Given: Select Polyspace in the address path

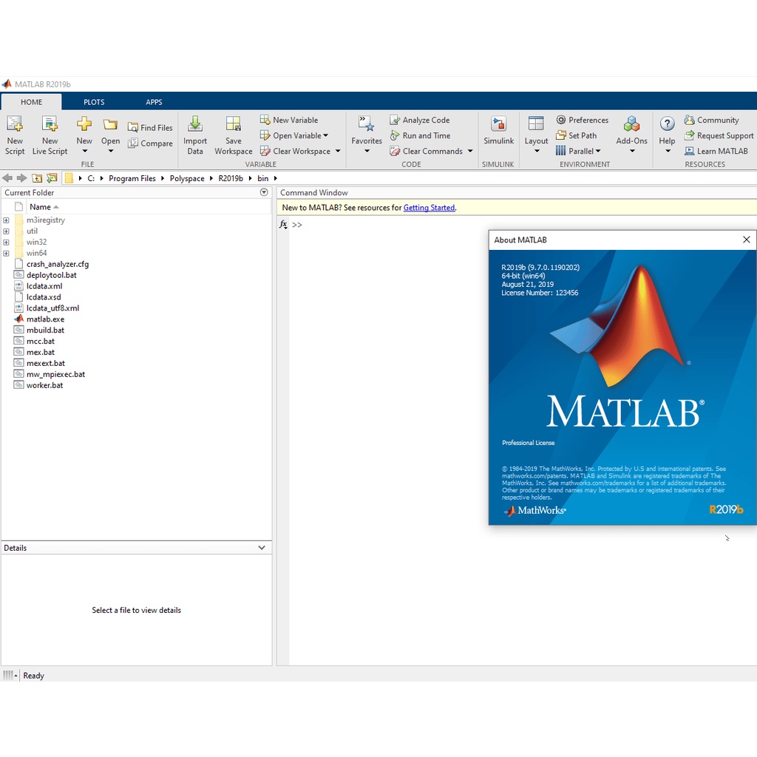Looking at the screenshot, I should click(x=187, y=178).
